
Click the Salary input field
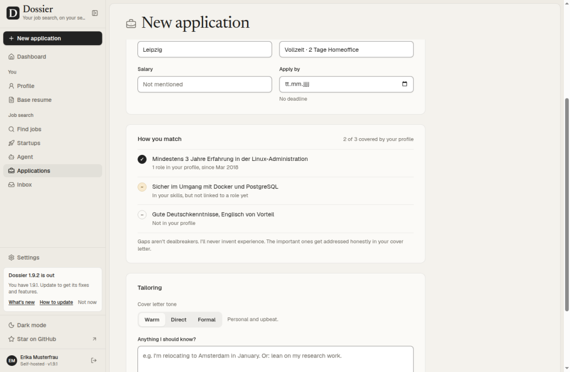tap(205, 84)
